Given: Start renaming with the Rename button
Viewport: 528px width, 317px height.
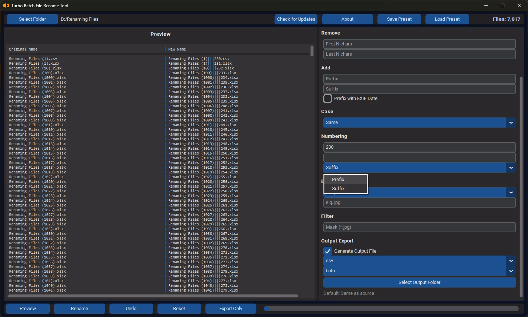Looking at the screenshot, I should (x=80, y=309).
